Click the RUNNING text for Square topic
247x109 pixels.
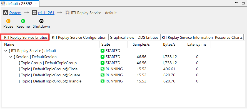(x=114, y=75)
